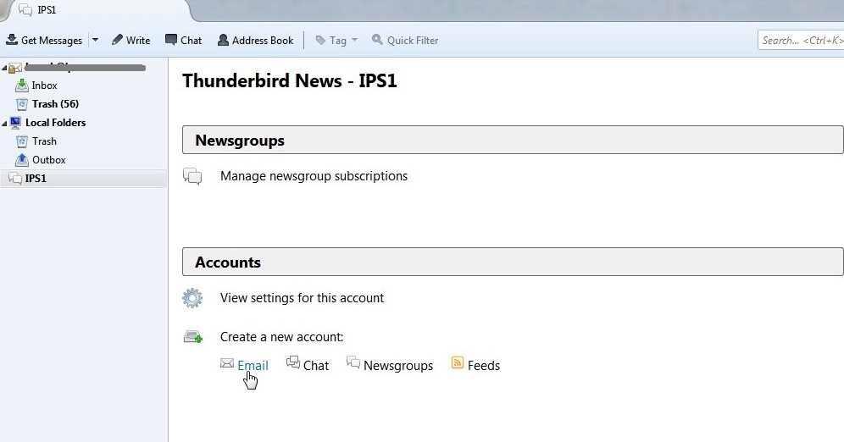Click the Newsgroups account icon
The image size is (844, 442).
point(353,362)
